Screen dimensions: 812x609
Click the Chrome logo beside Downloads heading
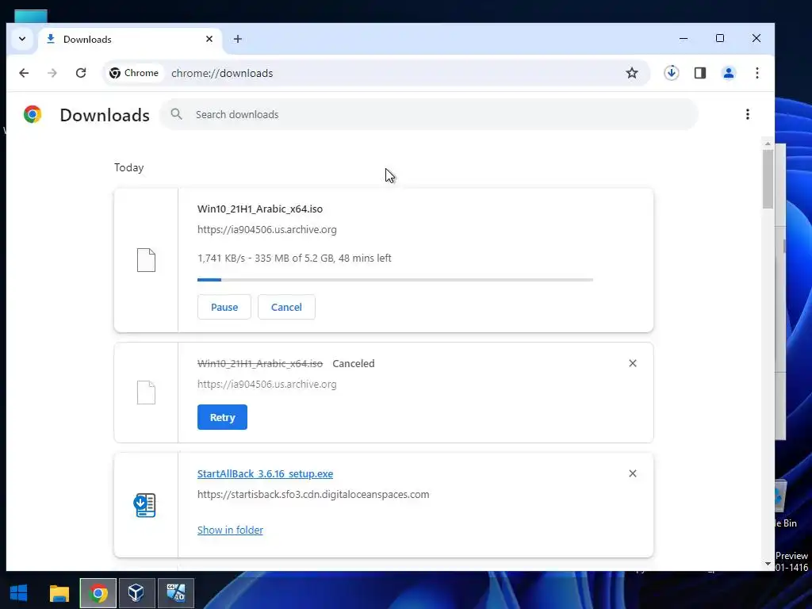point(33,114)
